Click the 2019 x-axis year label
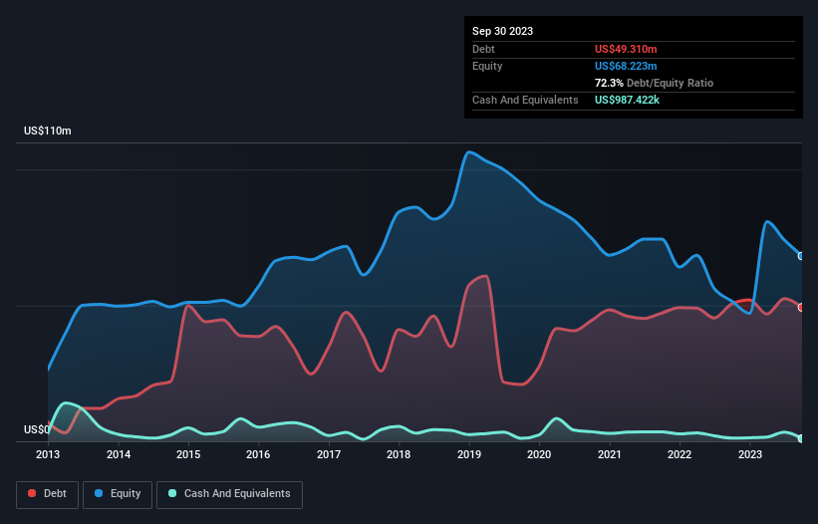Screen dimensions: 818x524 pos(468,455)
